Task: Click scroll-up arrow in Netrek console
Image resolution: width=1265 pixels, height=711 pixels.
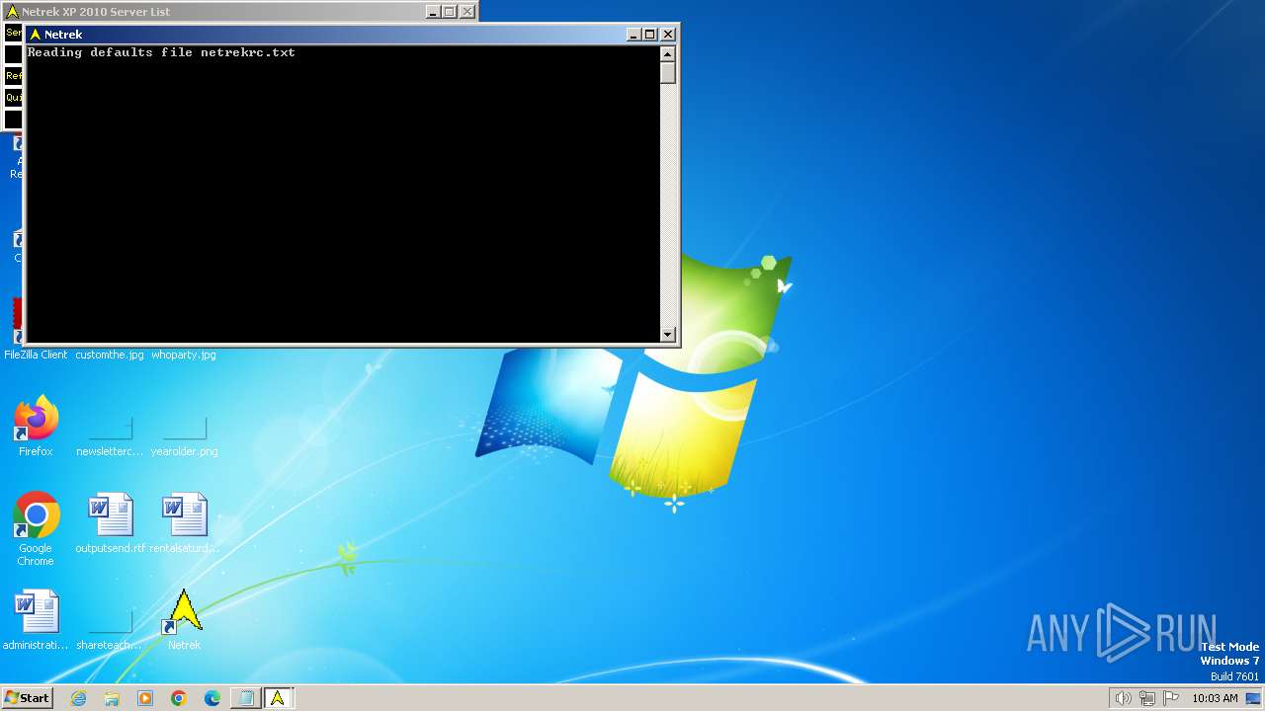Action: point(668,55)
